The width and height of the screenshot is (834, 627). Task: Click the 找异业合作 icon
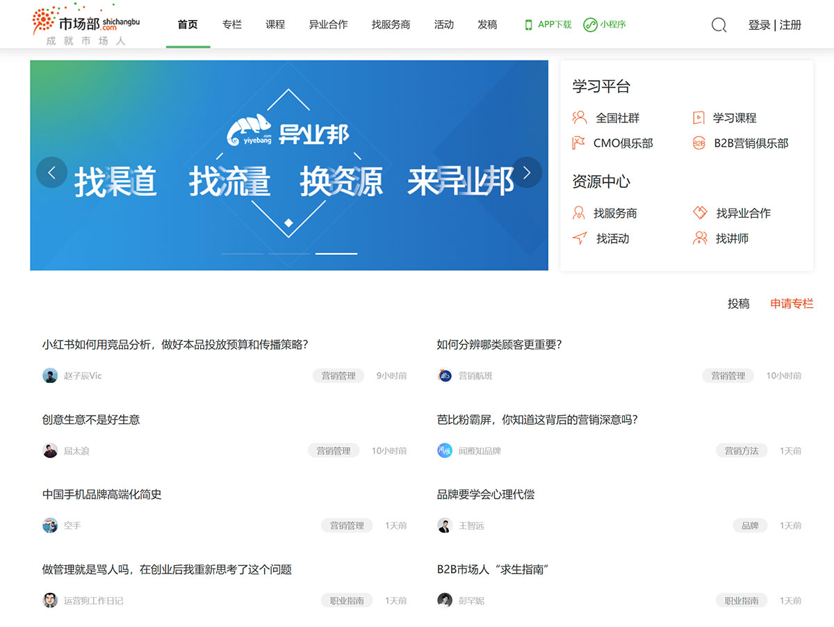698,213
